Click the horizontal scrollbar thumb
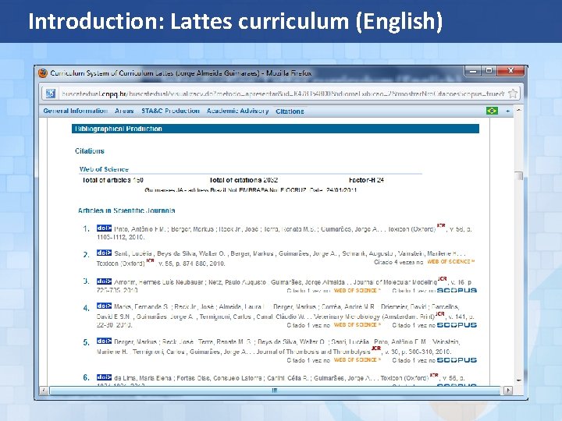Screen dimensions: 562x421 [275, 390]
